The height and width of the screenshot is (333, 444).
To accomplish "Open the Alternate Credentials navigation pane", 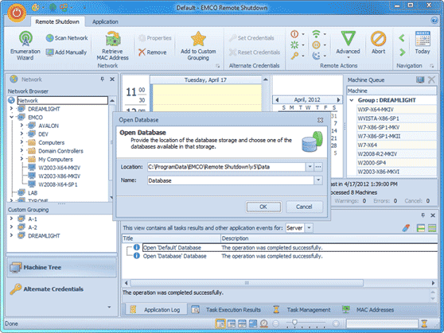I will (61, 288).
